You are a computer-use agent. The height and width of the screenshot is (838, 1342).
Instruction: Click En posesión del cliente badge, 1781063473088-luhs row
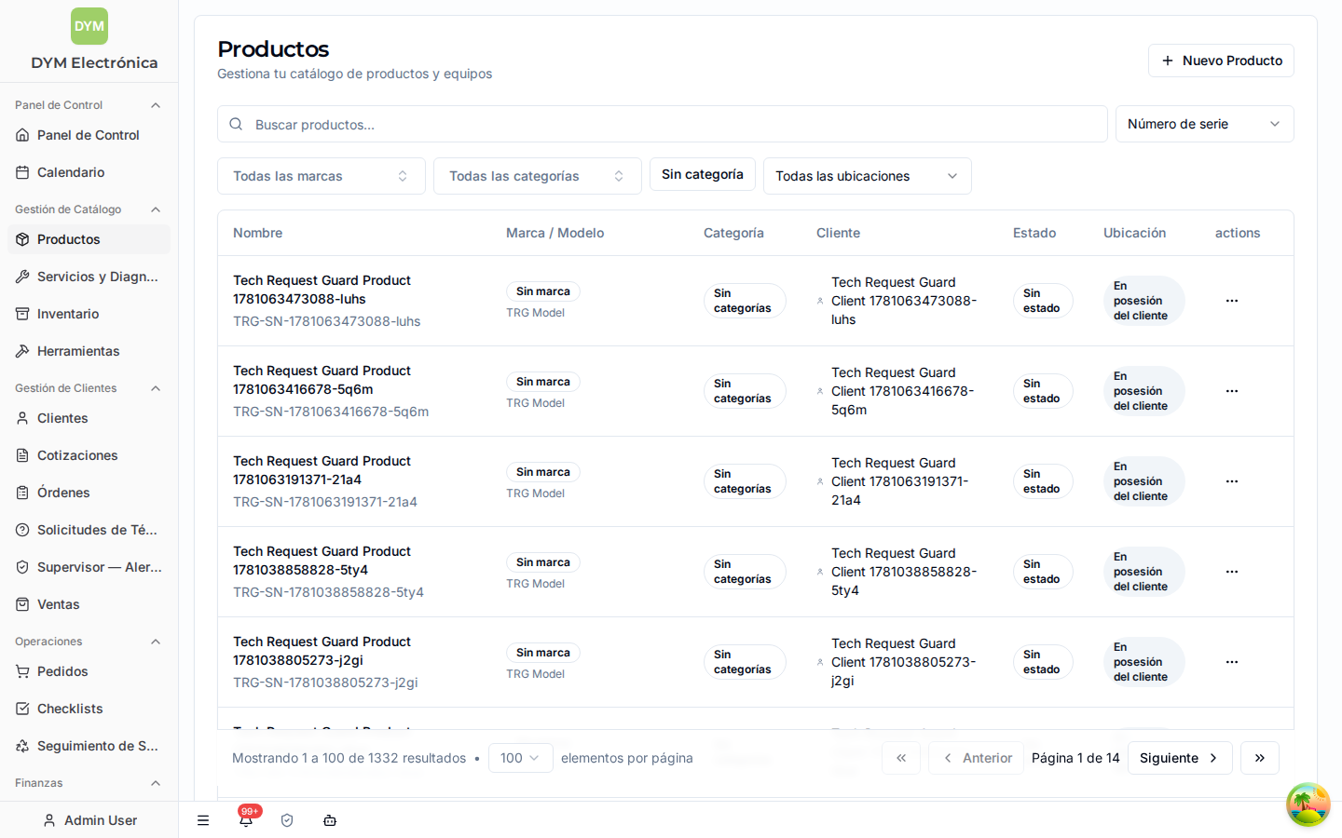(x=1144, y=301)
